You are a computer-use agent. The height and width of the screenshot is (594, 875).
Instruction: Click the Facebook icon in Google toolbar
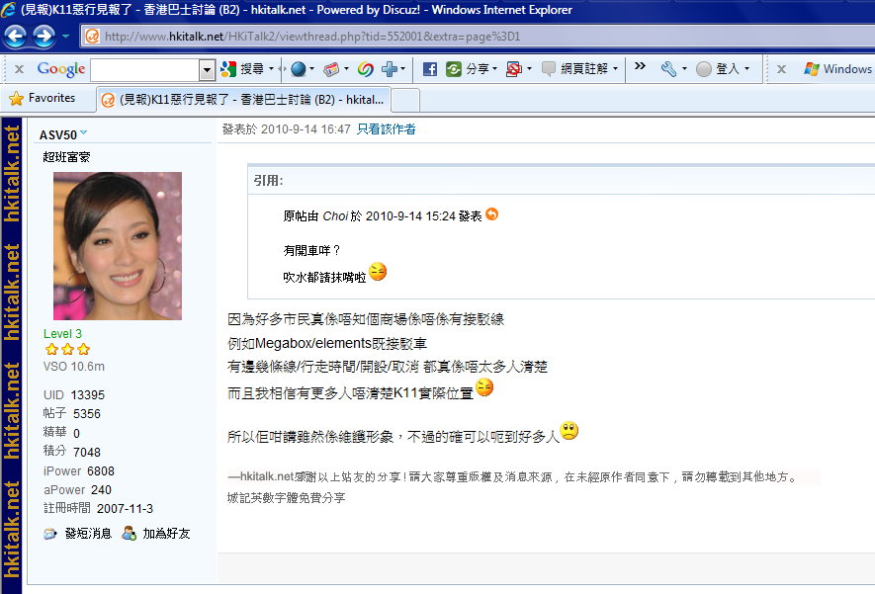(430, 69)
